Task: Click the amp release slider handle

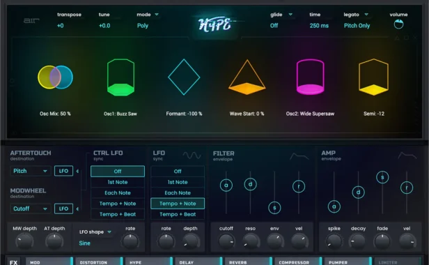Action: [x=407, y=188]
